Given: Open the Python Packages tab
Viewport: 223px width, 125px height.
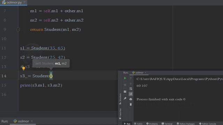Looking at the screenshot, I should tap(186, 124).
